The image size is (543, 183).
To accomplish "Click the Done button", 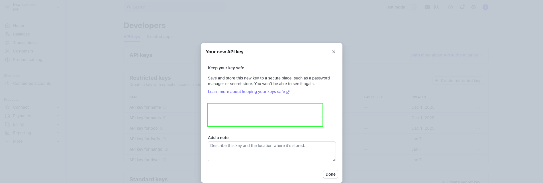I will (x=330, y=174).
